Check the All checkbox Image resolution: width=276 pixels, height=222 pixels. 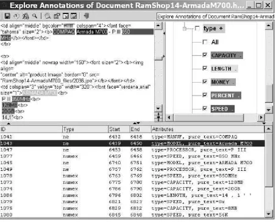(x=205, y=42)
